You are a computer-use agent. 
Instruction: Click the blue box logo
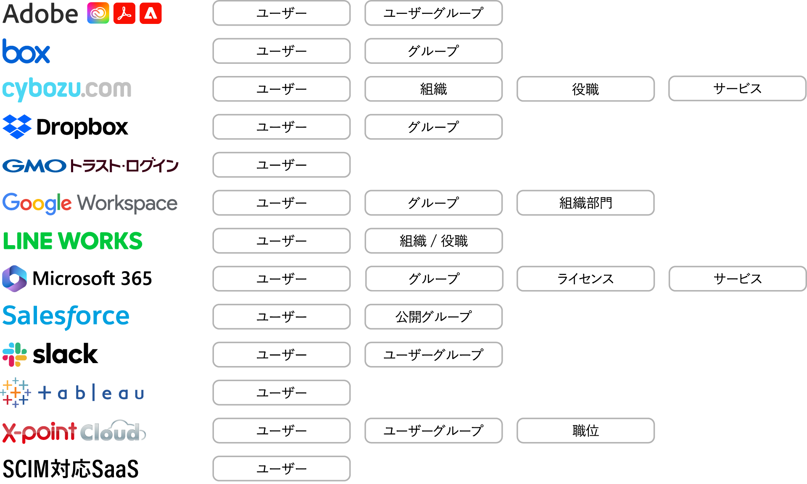(x=26, y=52)
